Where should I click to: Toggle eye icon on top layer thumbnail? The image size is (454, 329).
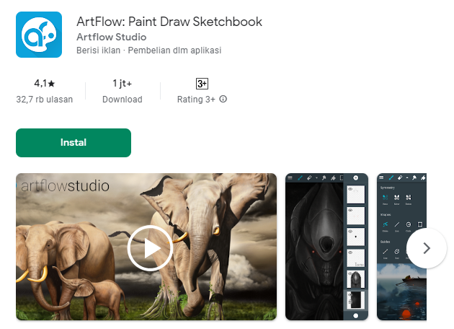click(350, 189)
